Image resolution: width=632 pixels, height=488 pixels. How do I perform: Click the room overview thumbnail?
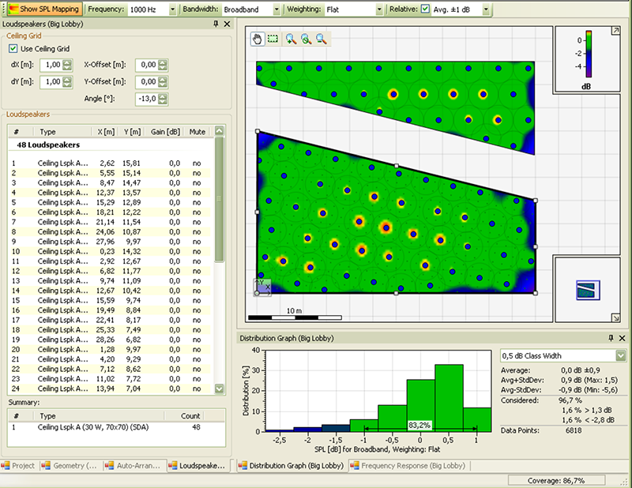(588, 290)
